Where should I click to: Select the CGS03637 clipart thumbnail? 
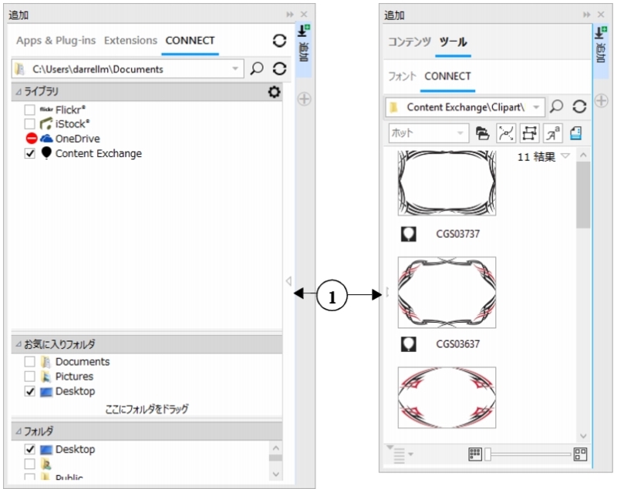pos(447,293)
